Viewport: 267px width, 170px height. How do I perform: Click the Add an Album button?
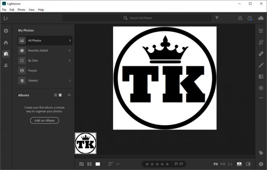tap(44, 120)
